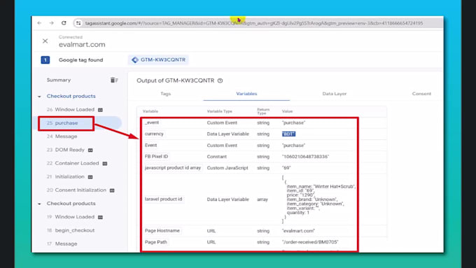This screenshot has height=268, width=476.
Task: Click the currency variable name
Action: coord(154,134)
